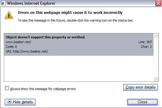Click the www.baabor.net/ source line

coord(18,42)
